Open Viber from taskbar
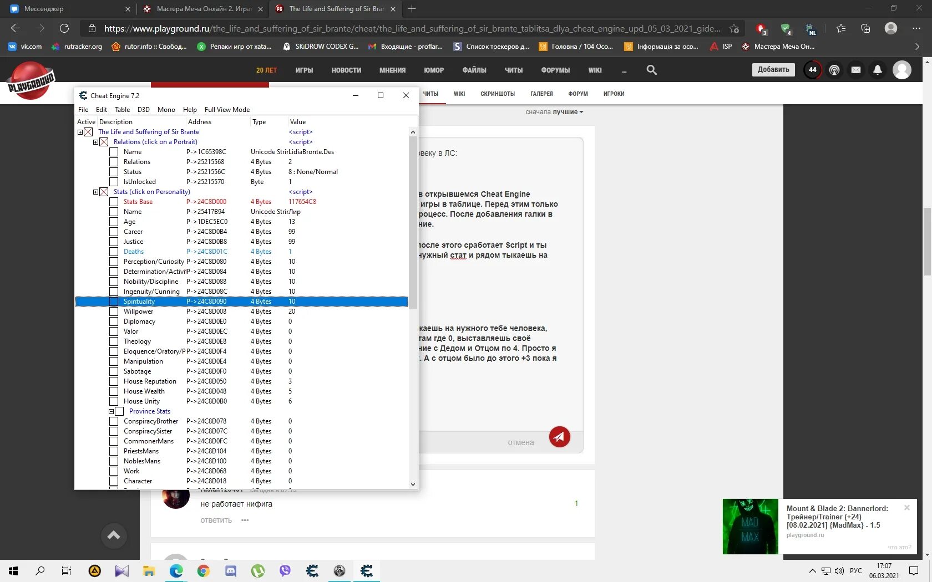 [x=285, y=571]
